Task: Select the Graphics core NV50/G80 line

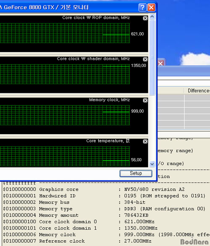Action: (x=94, y=189)
